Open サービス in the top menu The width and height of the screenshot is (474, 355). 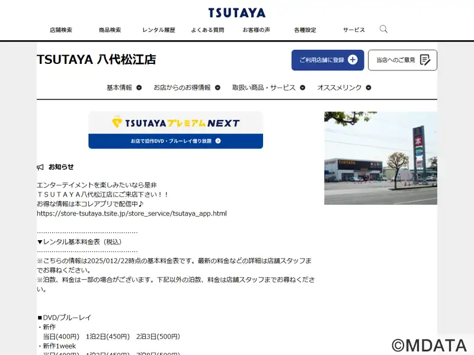coord(354,30)
